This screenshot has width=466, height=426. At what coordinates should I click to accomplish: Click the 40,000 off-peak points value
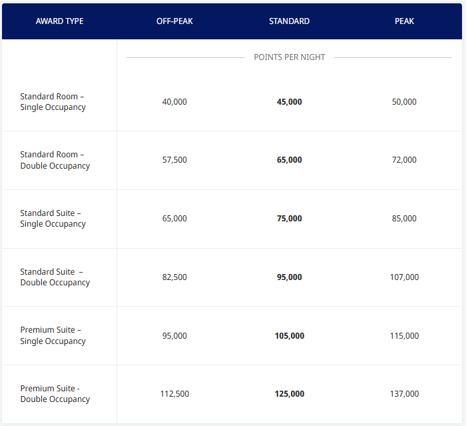pos(174,102)
